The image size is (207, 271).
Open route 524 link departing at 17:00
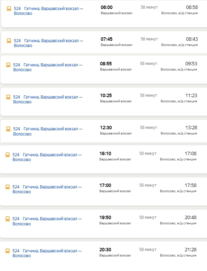coord(47,189)
